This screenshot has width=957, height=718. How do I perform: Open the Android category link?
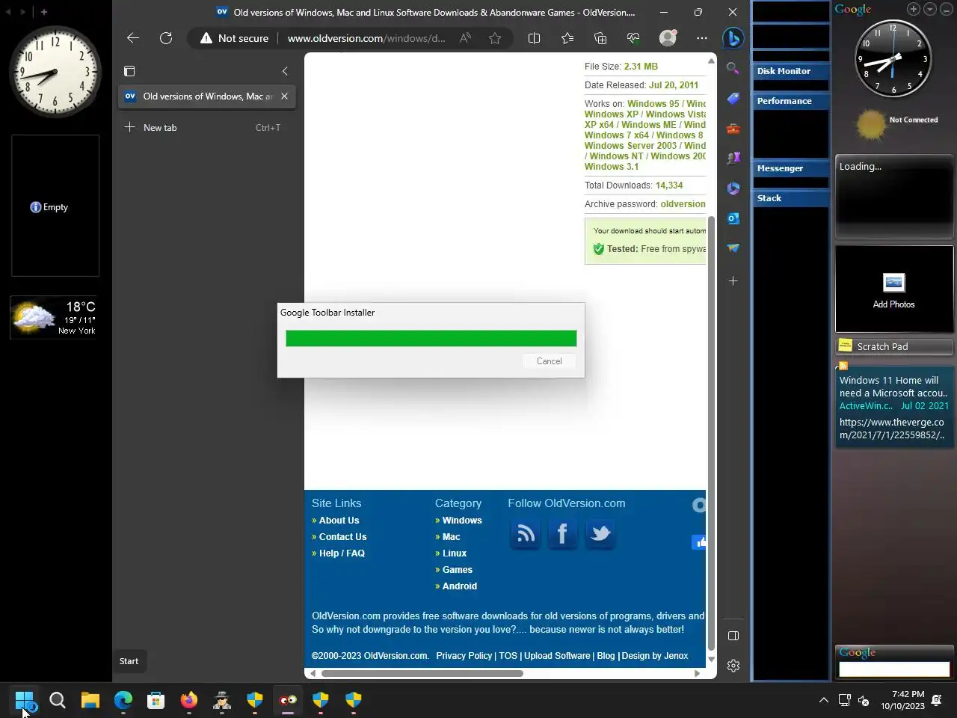point(459,586)
